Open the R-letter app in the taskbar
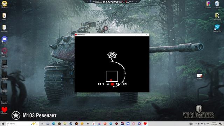The image size is (224, 126). click(122, 124)
